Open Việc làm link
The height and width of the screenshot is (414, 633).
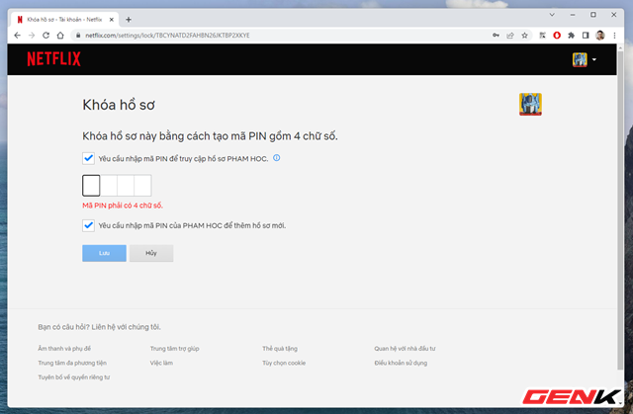tap(161, 363)
